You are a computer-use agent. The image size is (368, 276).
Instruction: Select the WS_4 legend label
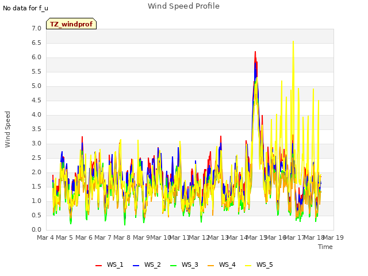pos(227,264)
